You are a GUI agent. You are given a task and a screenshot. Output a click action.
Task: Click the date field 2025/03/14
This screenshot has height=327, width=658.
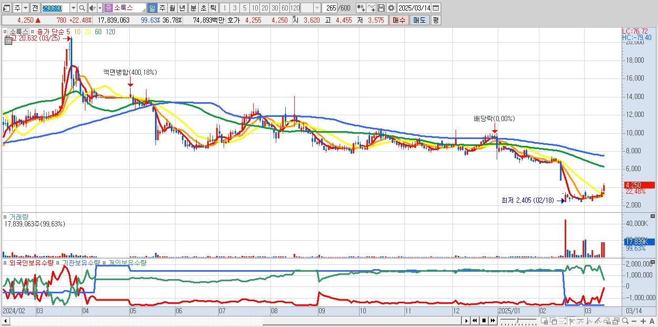(x=414, y=8)
